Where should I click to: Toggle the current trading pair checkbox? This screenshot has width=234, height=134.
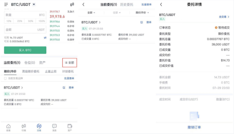[x=5, y=78]
